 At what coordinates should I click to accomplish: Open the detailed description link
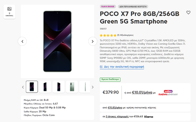tap(124, 67)
